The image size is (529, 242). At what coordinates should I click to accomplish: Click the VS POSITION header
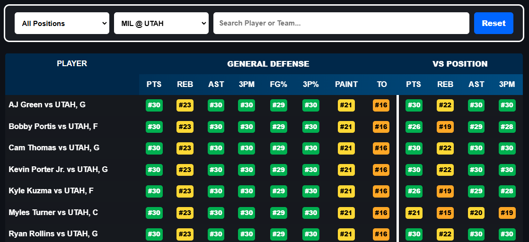point(460,64)
